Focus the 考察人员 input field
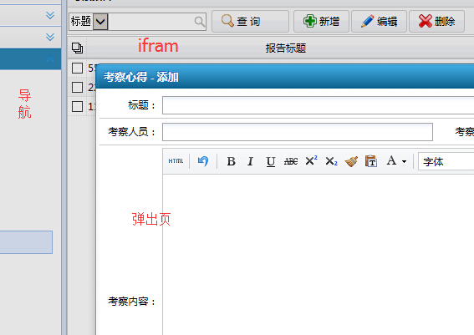 coord(298,132)
